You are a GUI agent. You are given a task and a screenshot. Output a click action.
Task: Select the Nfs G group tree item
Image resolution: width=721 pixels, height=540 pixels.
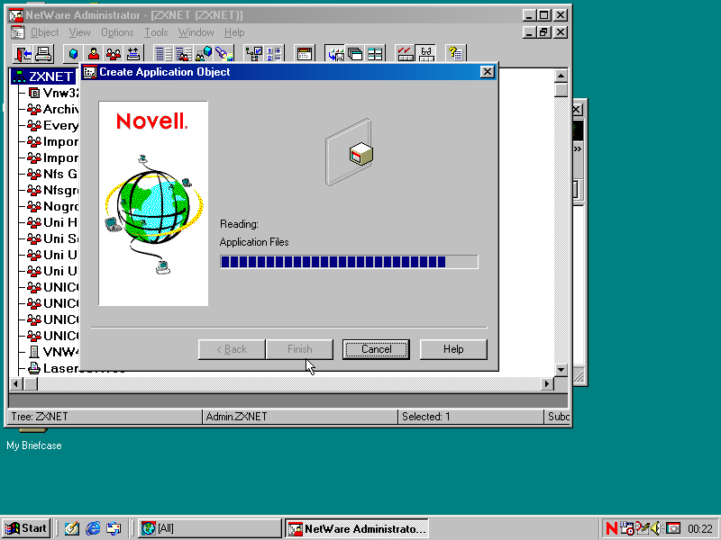pyautogui.click(x=60, y=174)
